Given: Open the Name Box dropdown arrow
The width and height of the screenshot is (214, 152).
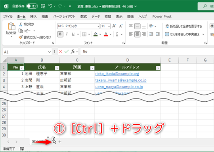Looking at the screenshot, I should (x=50, y=52).
